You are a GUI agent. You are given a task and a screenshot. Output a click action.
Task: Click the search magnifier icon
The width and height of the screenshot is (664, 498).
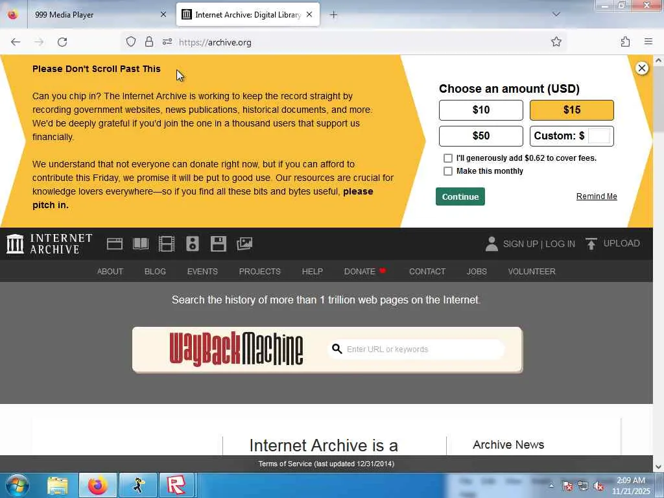coord(337,348)
